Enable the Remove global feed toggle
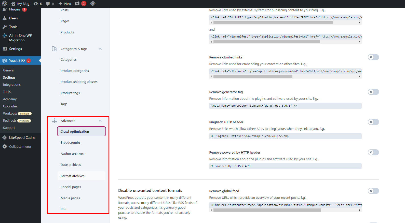 pos(373,191)
